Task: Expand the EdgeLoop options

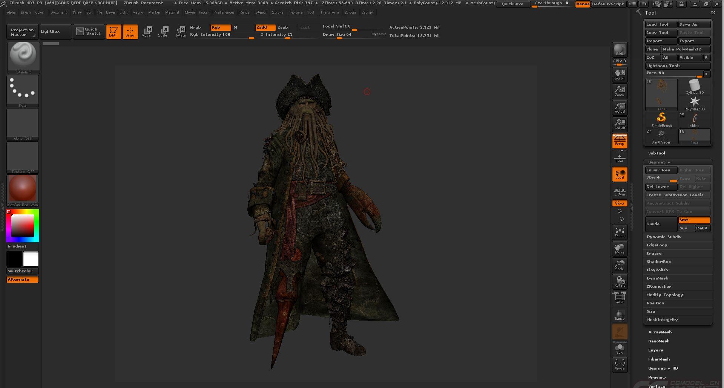Action: pyautogui.click(x=657, y=245)
